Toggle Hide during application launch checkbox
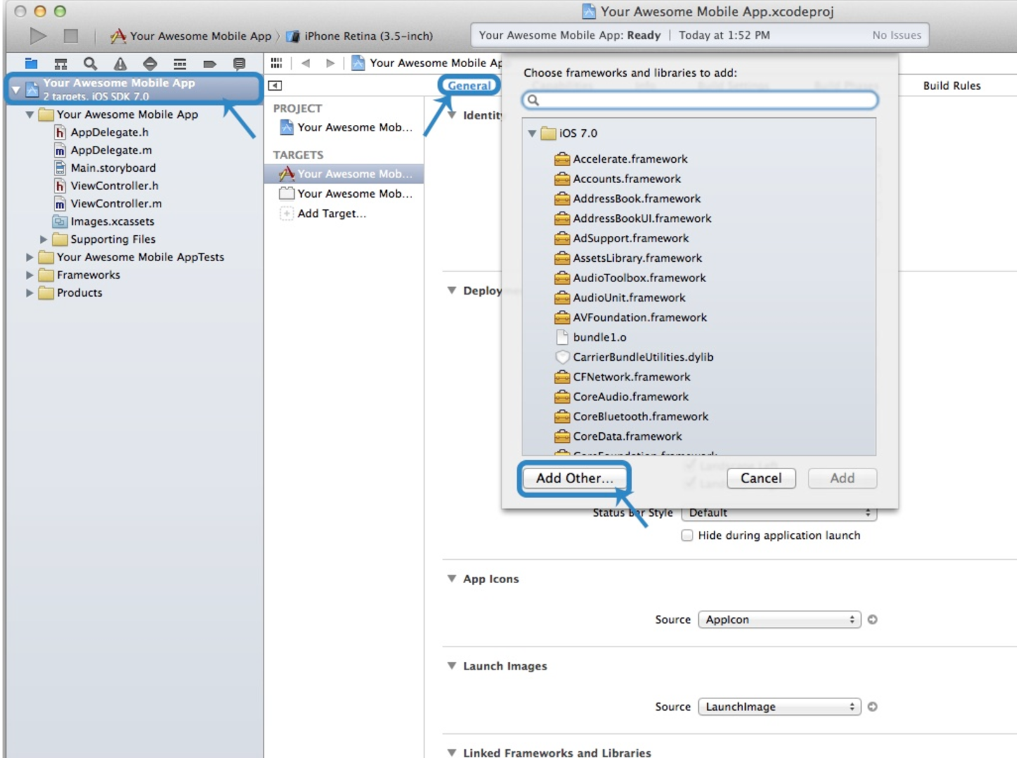The width and height of the screenshot is (1021, 767). coord(687,536)
